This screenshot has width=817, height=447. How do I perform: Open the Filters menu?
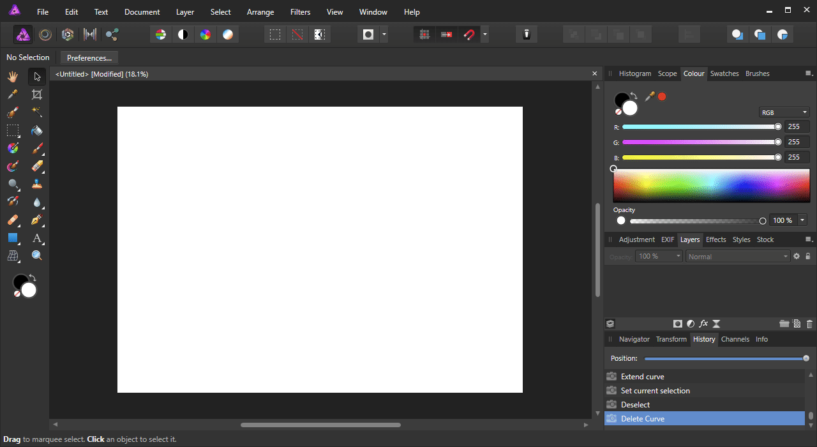click(x=300, y=11)
